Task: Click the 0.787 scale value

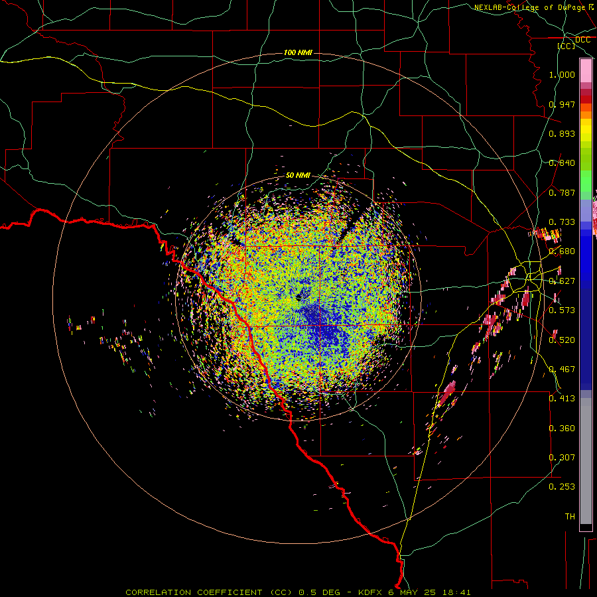Action: (x=562, y=192)
